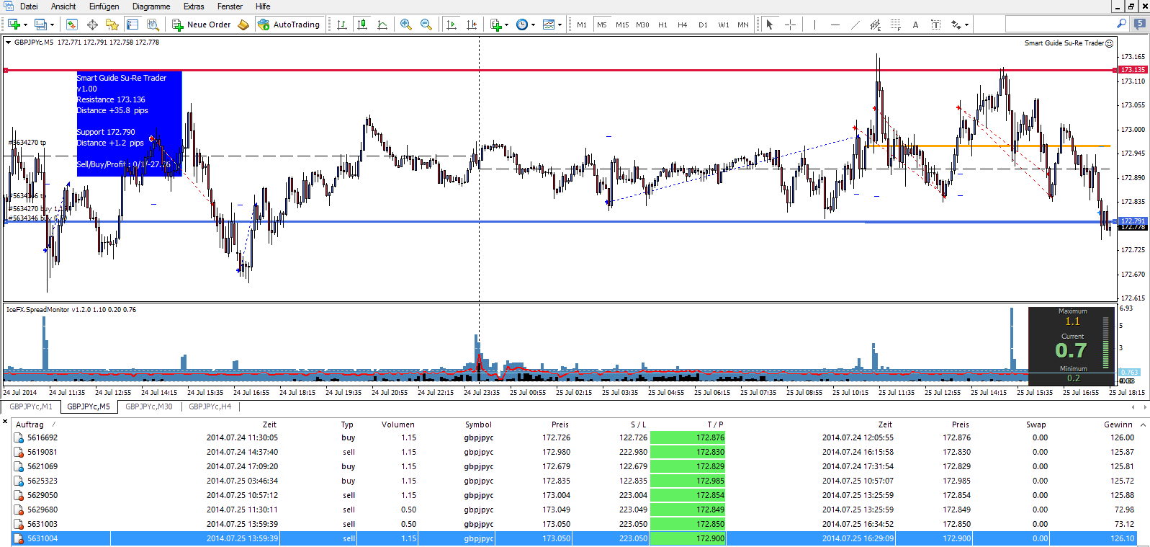Switch to the M15 timeframe
The width and height of the screenshot is (1150, 547).
(x=622, y=25)
